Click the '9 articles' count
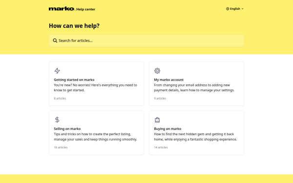The image size is (293, 183). (160, 99)
